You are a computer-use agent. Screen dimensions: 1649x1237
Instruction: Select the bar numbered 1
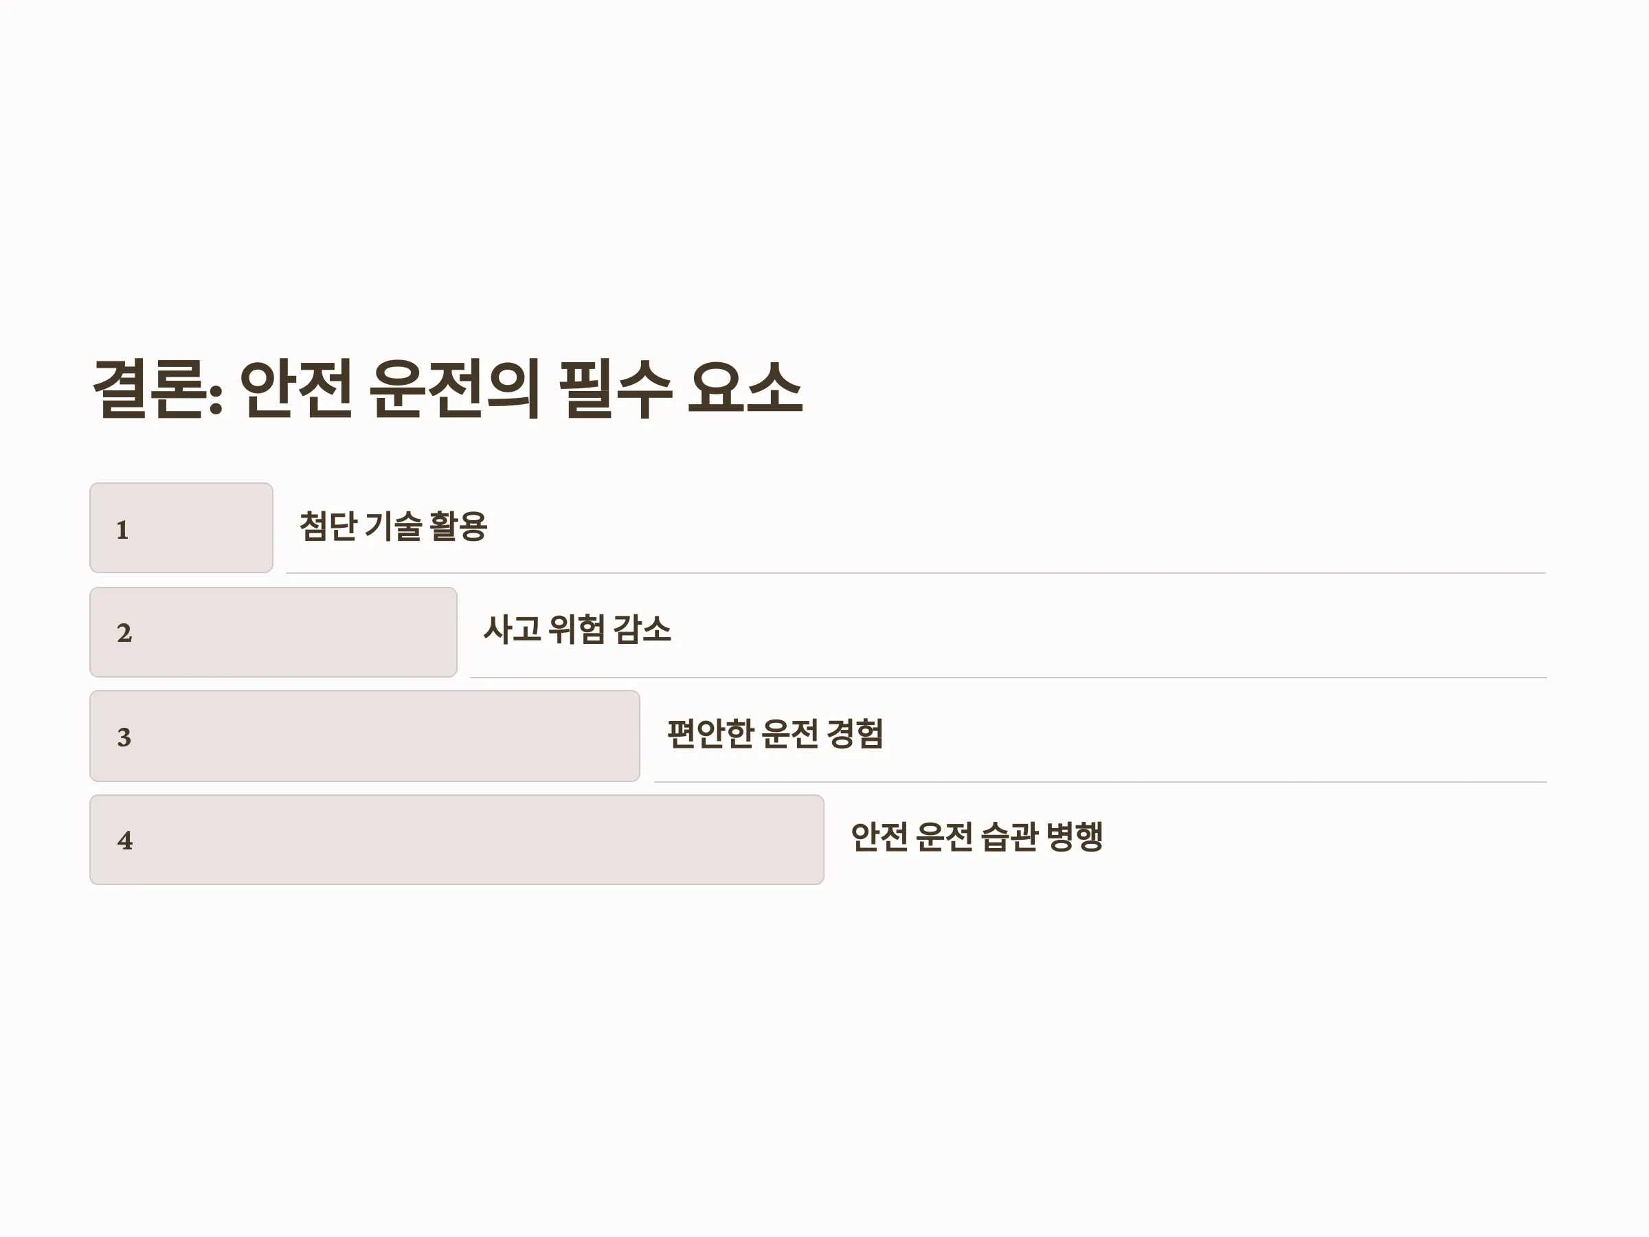pos(181,528)
